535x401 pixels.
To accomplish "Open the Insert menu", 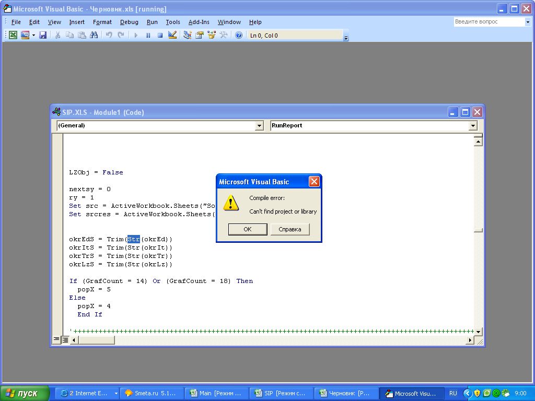I will click(x=77, y=22).
